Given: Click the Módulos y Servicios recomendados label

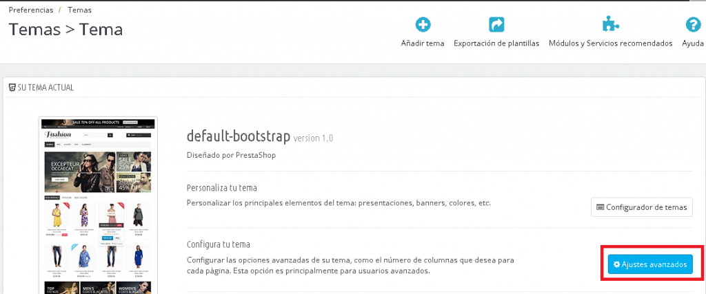Looking at the screenshot, I should pyautogui.click(x=610, y=43).
